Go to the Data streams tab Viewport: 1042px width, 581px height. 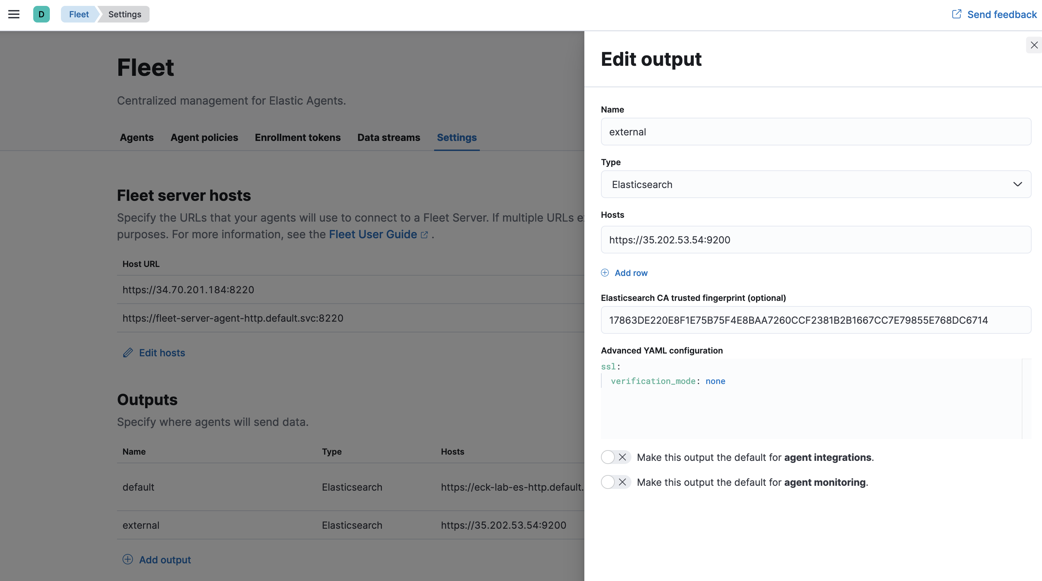[x=388, y=137]
